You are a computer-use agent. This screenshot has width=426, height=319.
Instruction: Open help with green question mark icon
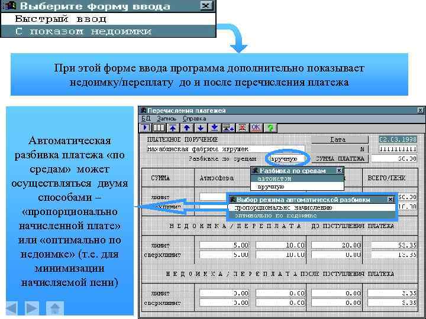270,128
